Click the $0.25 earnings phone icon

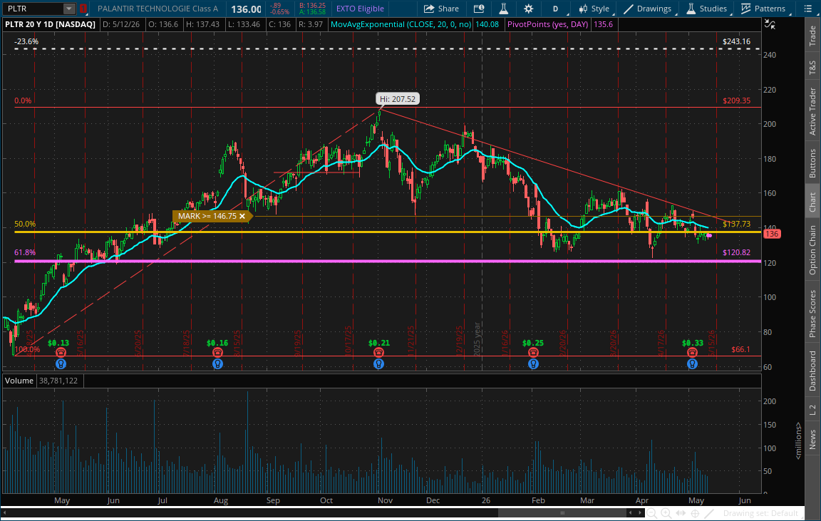pos(533,353)
